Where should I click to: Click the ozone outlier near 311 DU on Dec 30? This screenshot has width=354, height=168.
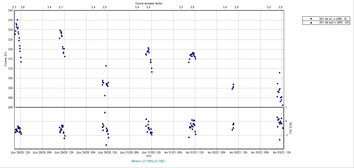tap(106, 66)
